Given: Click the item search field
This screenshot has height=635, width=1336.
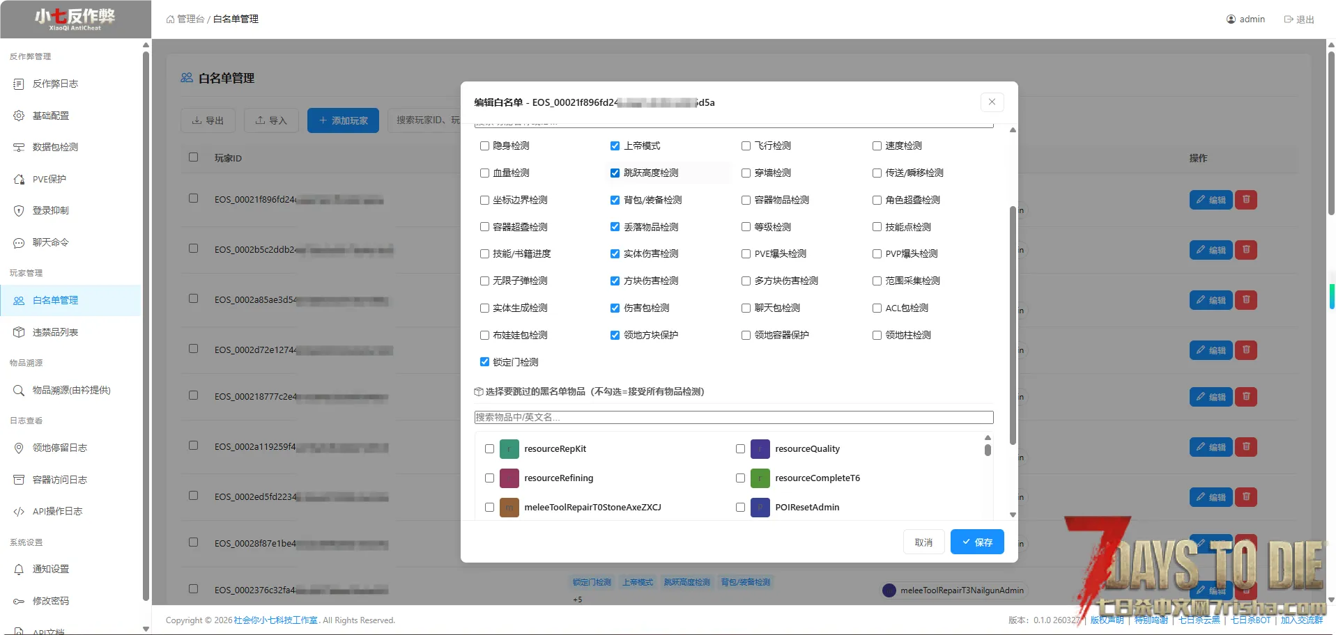Looking at the screenshot, I should click(x=733, y=417).
